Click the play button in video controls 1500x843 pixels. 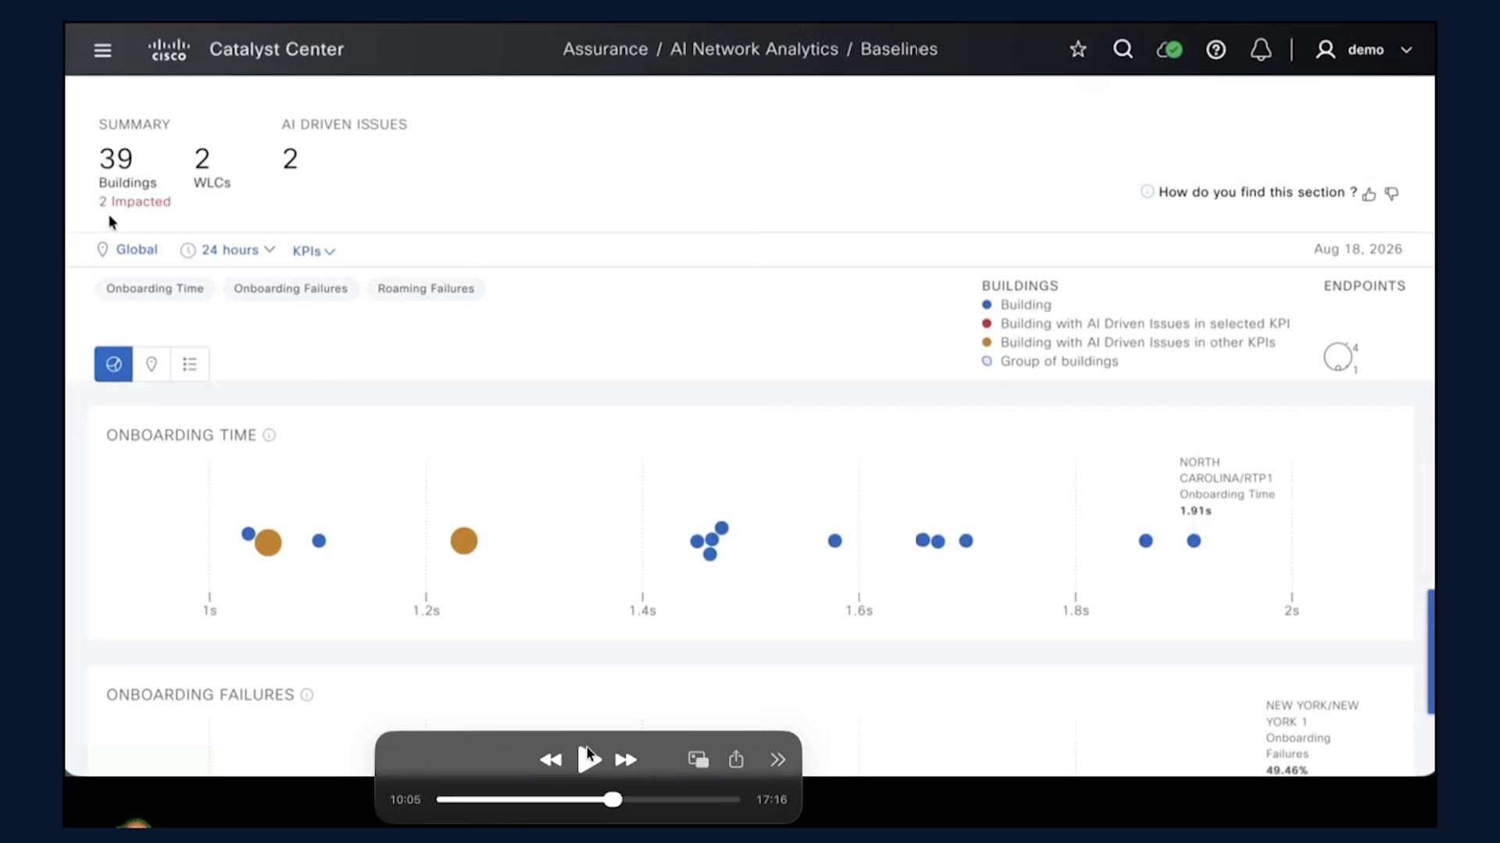[589, 759]
